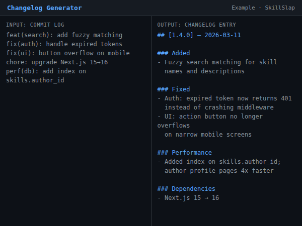Screen dimensions: 302x226
Task: Click the Changelog Generator title
Action: pyautogui.click(x=44, y=8)
